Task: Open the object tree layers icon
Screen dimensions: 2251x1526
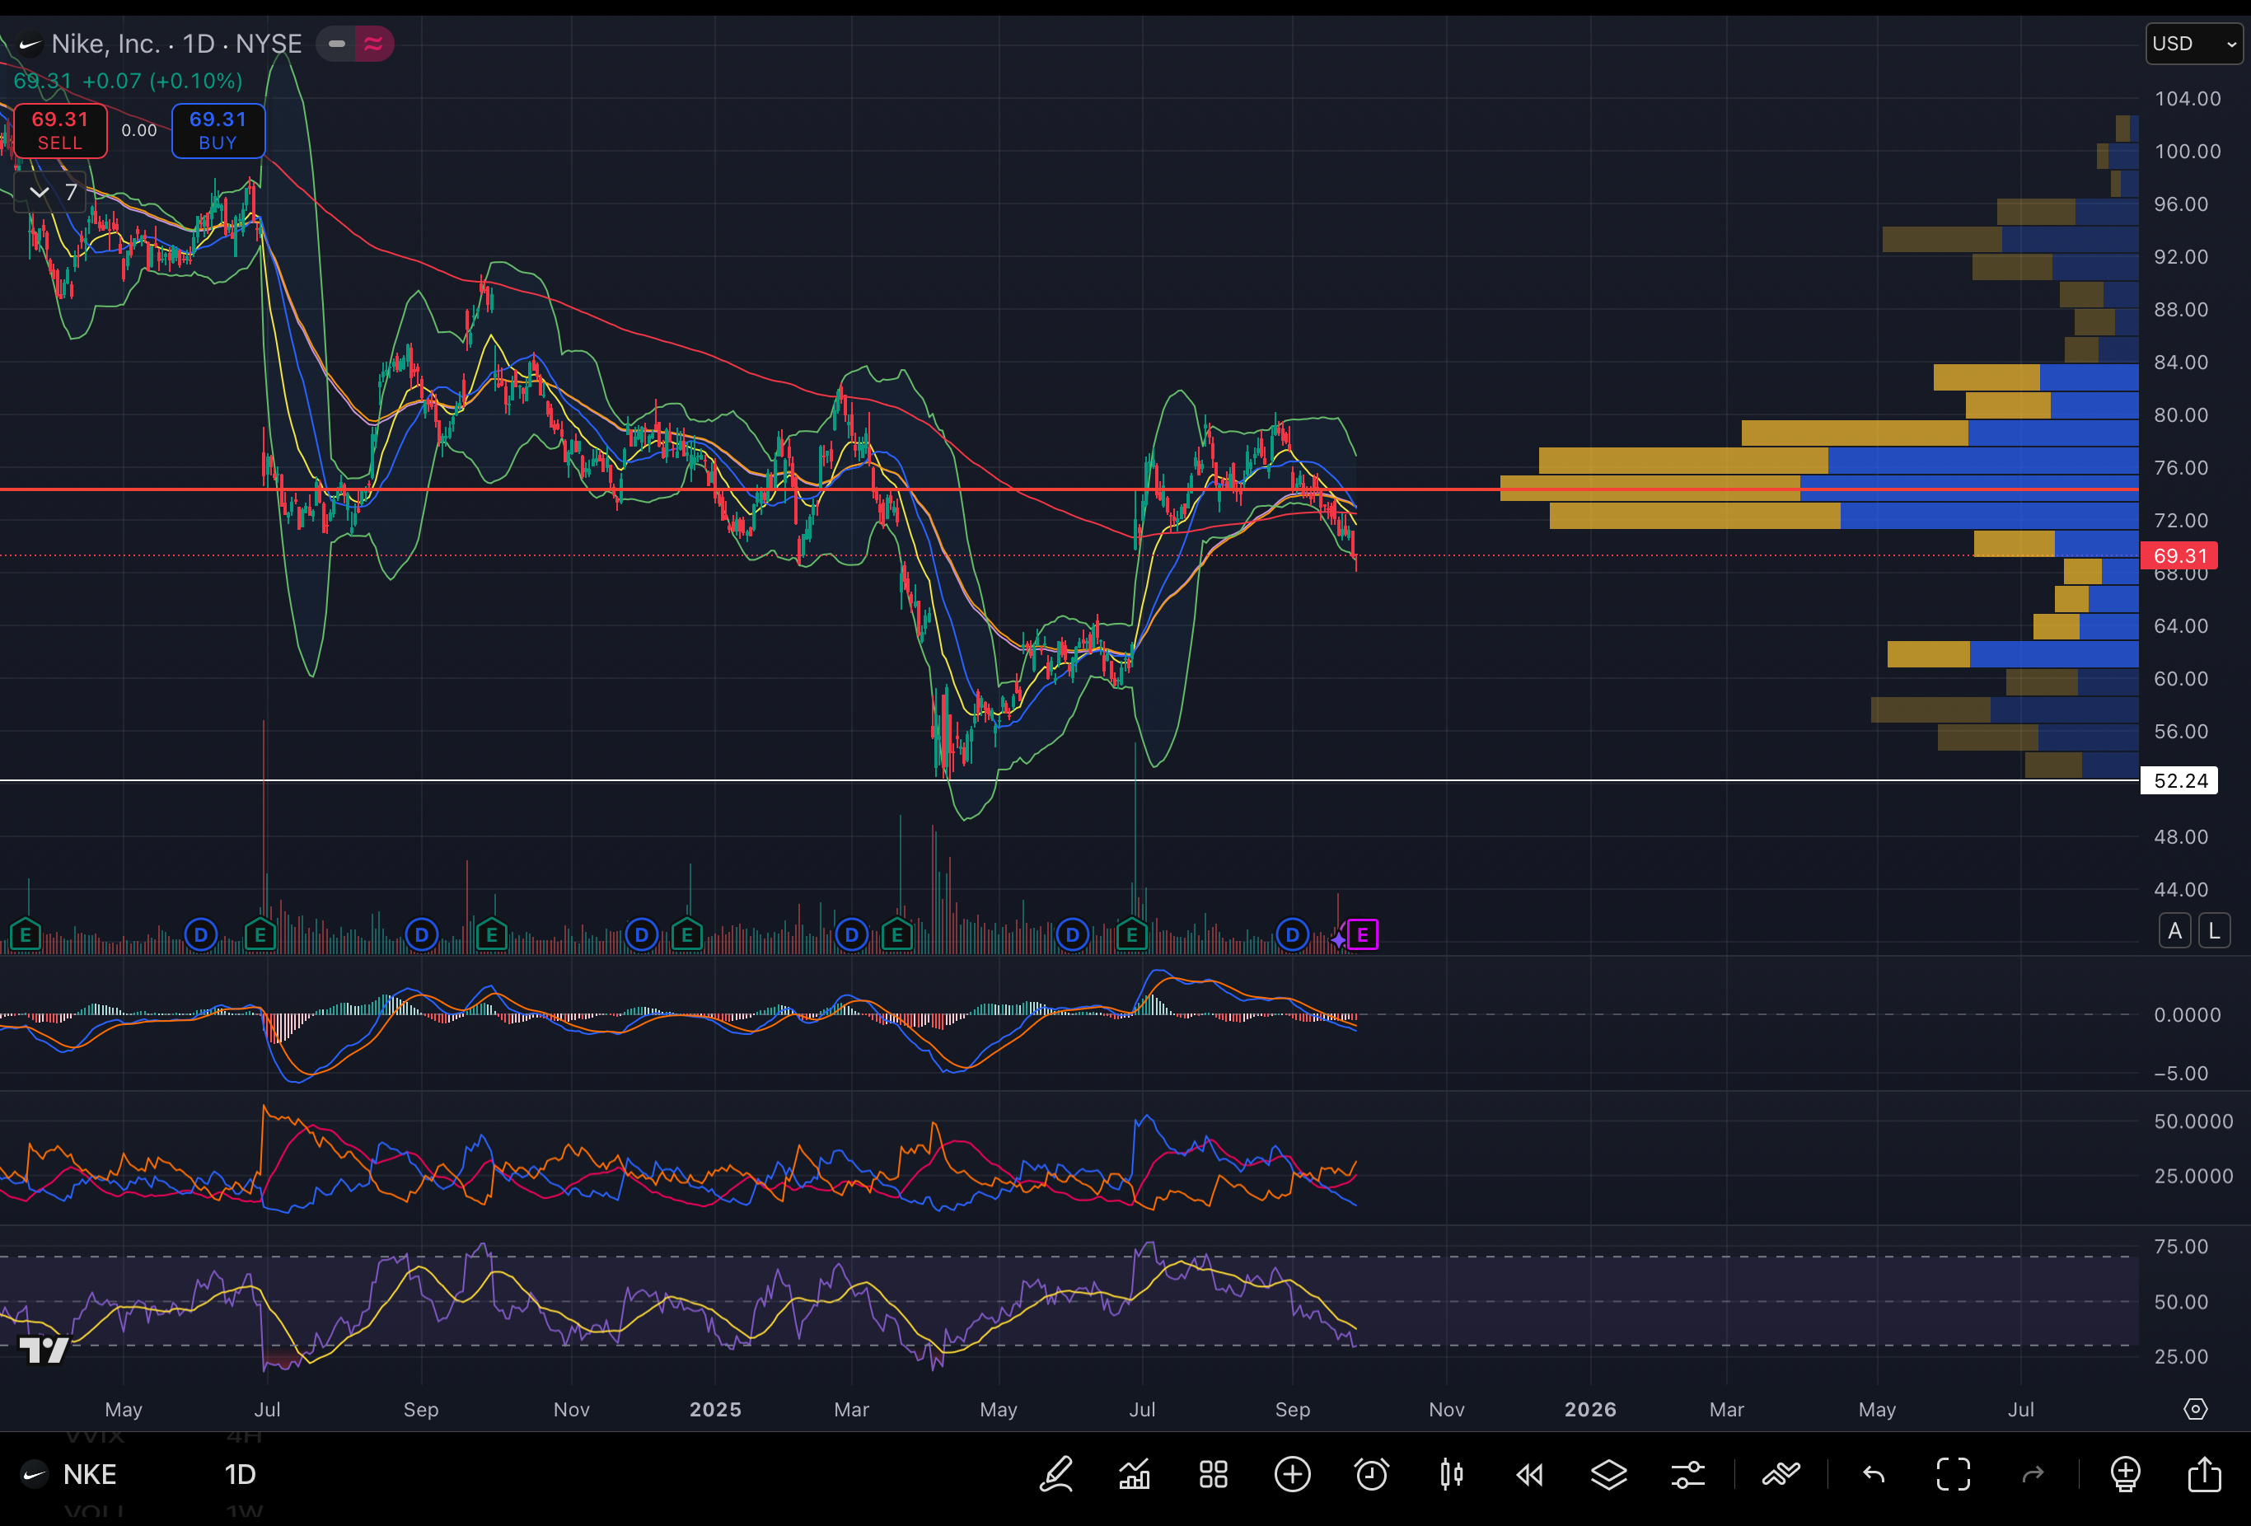Action: [x=1609, y=1475]
